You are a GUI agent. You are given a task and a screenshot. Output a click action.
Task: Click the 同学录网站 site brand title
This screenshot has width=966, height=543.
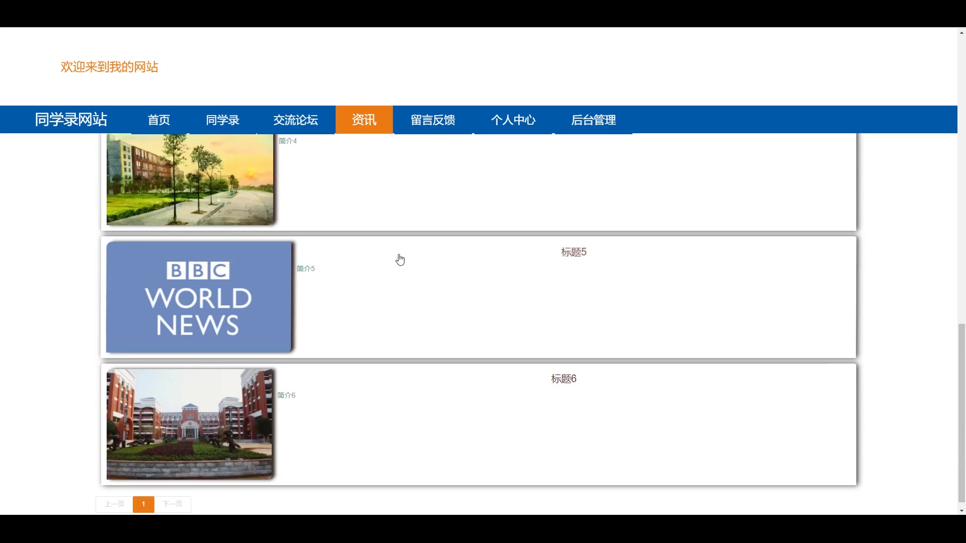(x=71, y=119)
